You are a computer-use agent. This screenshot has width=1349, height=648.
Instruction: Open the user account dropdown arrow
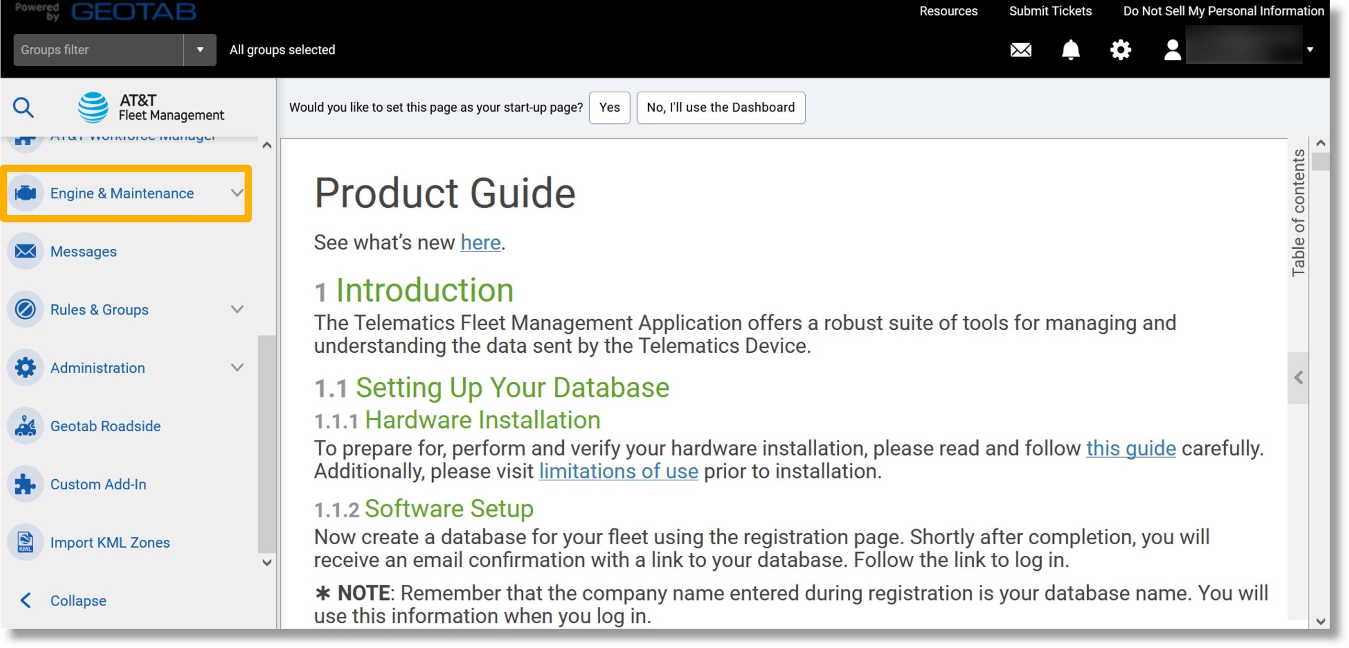[x=1310, y=50]
